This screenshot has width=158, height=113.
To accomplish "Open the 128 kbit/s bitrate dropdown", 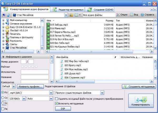I will 24,99.
